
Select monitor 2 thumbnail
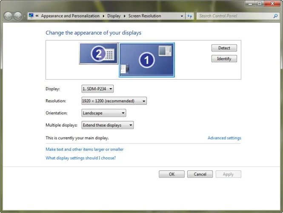pos(99,54)
